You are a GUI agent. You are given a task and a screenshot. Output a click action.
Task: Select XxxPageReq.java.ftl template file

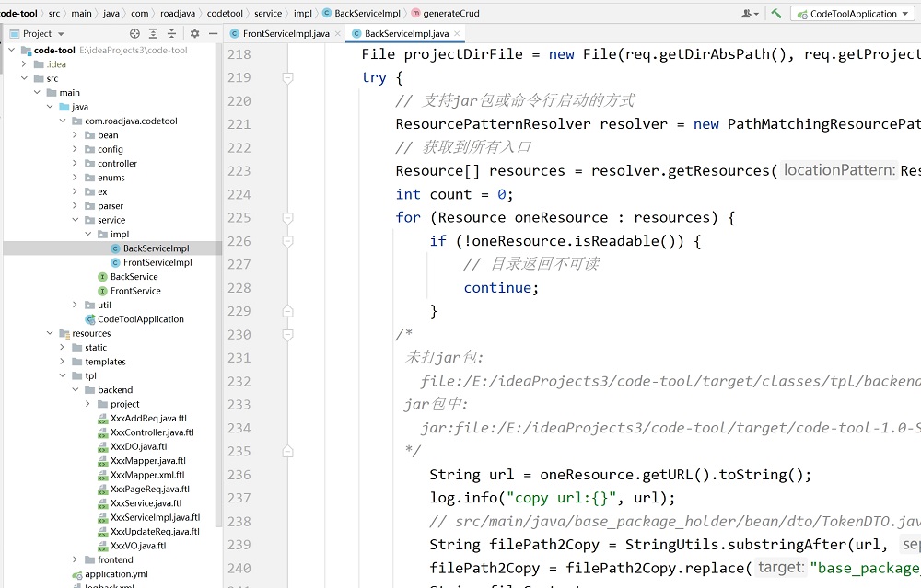pyautogui.click(x=150, y=489)
